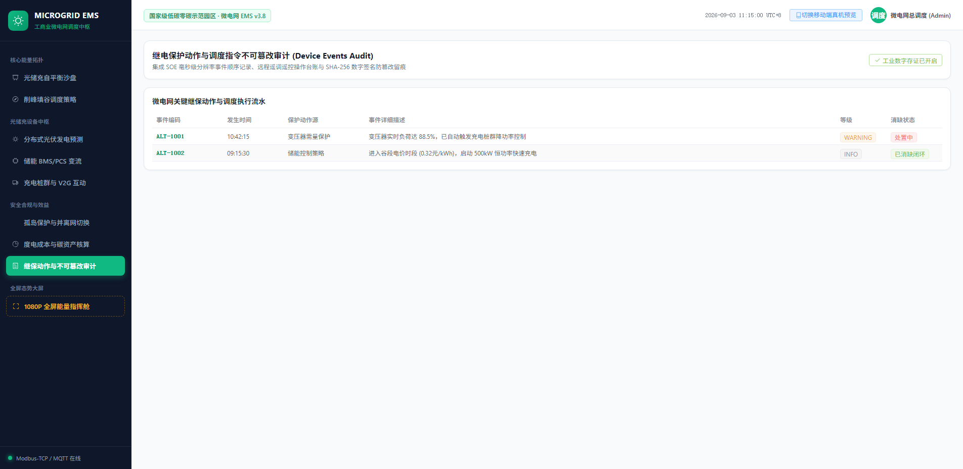The height and width of the screenshot is (469, 963).
Task: Go to 分布式光伏发电预测 page
Action: pyautogui.click(x=65, y=139)
